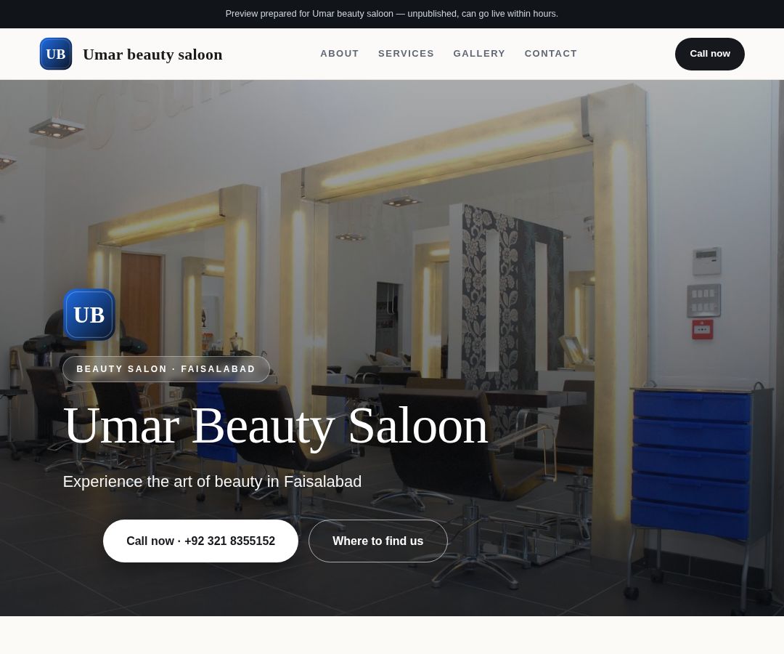Click the UB logo icon in header
The height and width of the screenshot is (654, 784).
[56, 54]
